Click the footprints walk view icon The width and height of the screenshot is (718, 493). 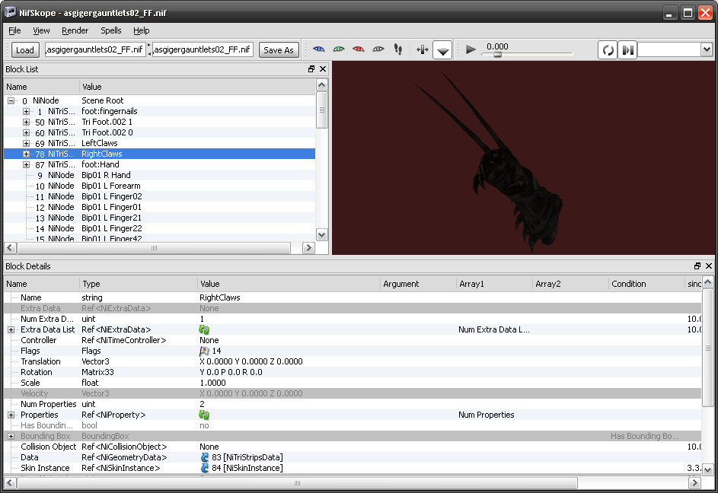pos(397,49)
